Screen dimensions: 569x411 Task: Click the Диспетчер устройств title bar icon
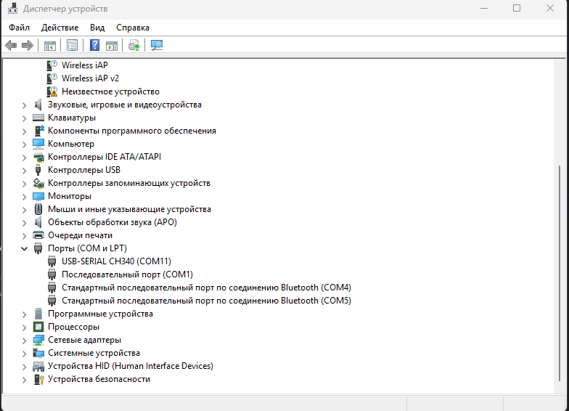tap(13, 9)
